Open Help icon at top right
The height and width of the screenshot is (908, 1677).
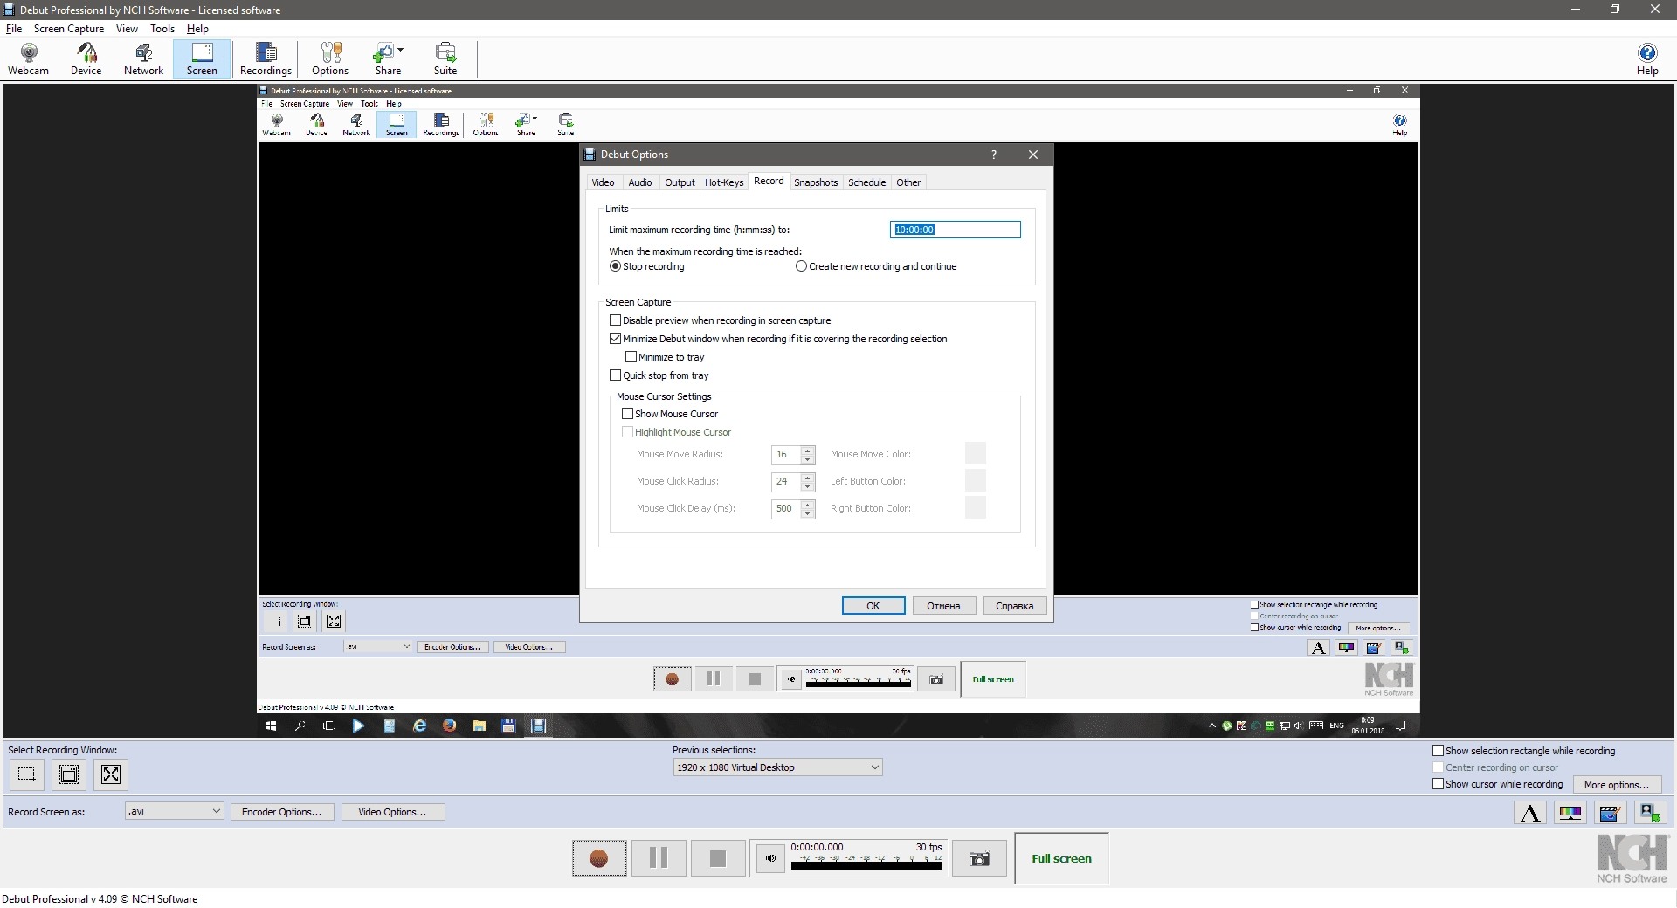pyautogui.click(x=1647, y=59)
